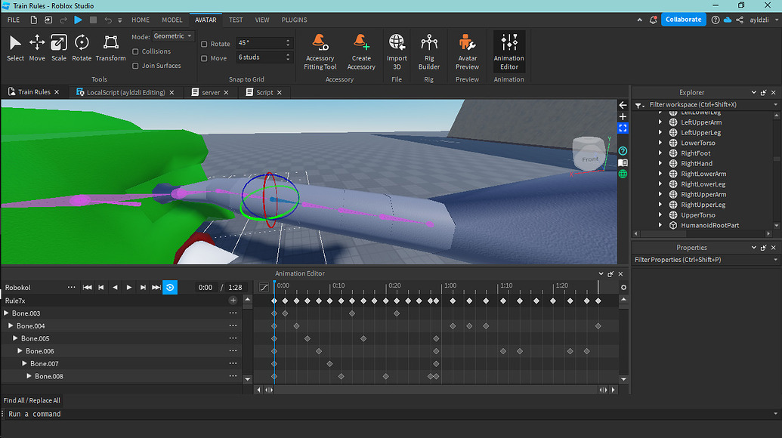782x438 pixels.
Task: Enable the Join Surfaces checkbox
Action: [135, 66]
